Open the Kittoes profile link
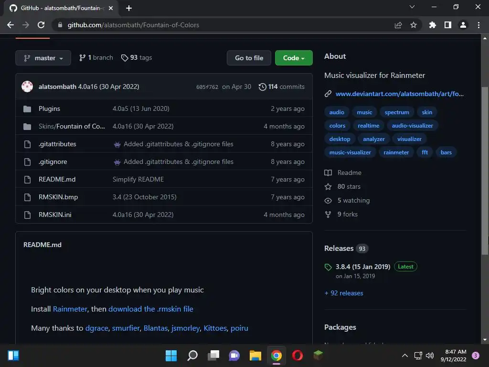 tap(215, 328)
